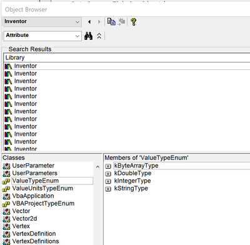Click the class icon beside VertexDefinition

coord(6,234)
